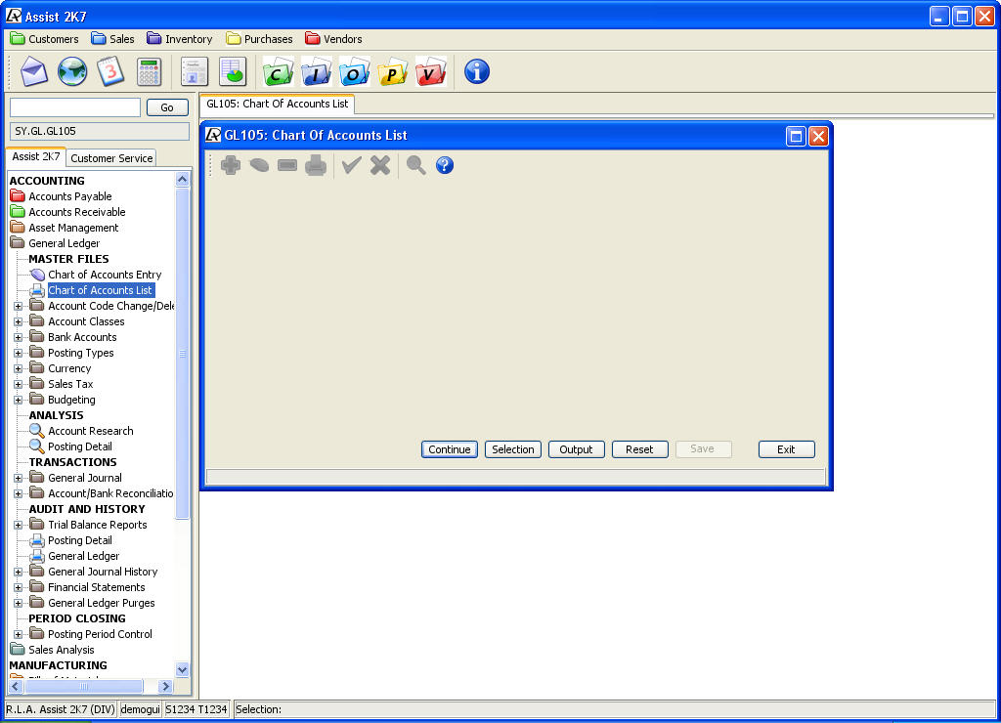The width and height of the screenshot is (1001, 723).
Task: Open the mail envelope toolbar icon
Action: [x=34, y=71]
